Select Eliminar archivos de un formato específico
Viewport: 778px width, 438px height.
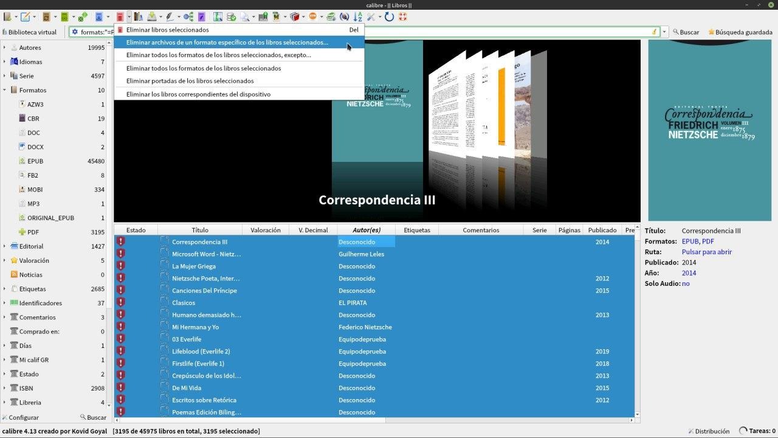click(x=239, y=43)
